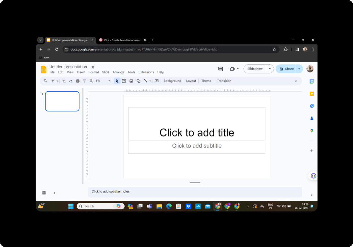Click the browser reload icon

[x=57, y=49]
